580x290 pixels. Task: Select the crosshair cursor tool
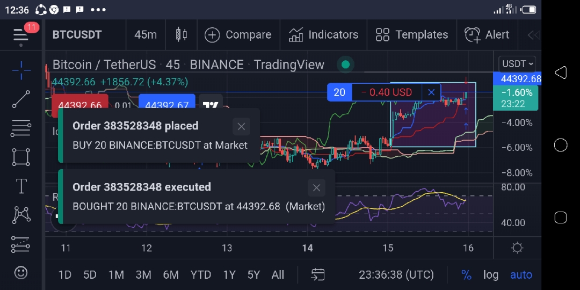21,70
